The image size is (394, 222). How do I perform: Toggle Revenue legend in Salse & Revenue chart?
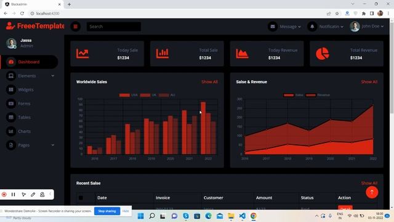point(318,95)
